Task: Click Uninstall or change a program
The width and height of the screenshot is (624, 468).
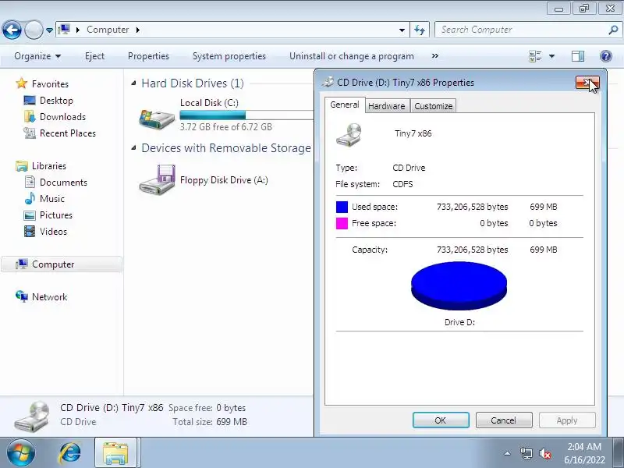Action: coord(352,56)
